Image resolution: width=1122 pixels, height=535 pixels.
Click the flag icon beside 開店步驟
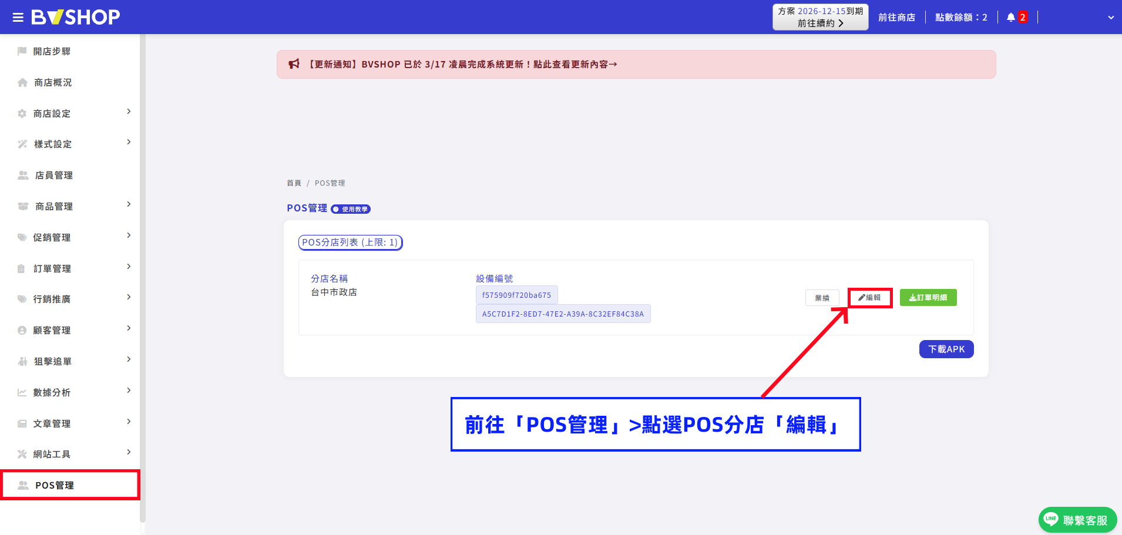[22, 51]
